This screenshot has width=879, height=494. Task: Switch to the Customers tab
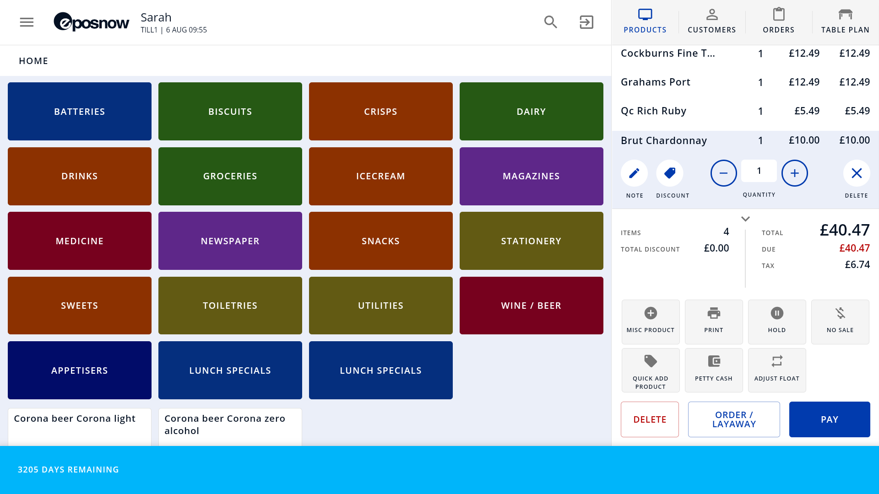pyautogui.click(x=712, y=21)
